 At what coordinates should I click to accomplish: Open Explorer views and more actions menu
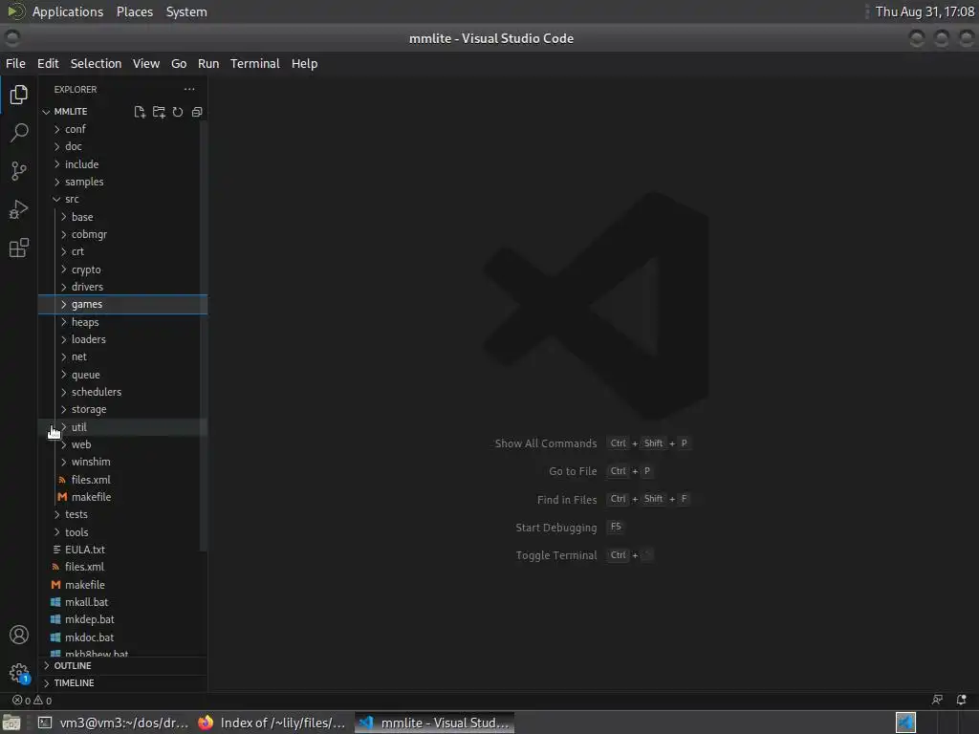(x=189, y=89)
